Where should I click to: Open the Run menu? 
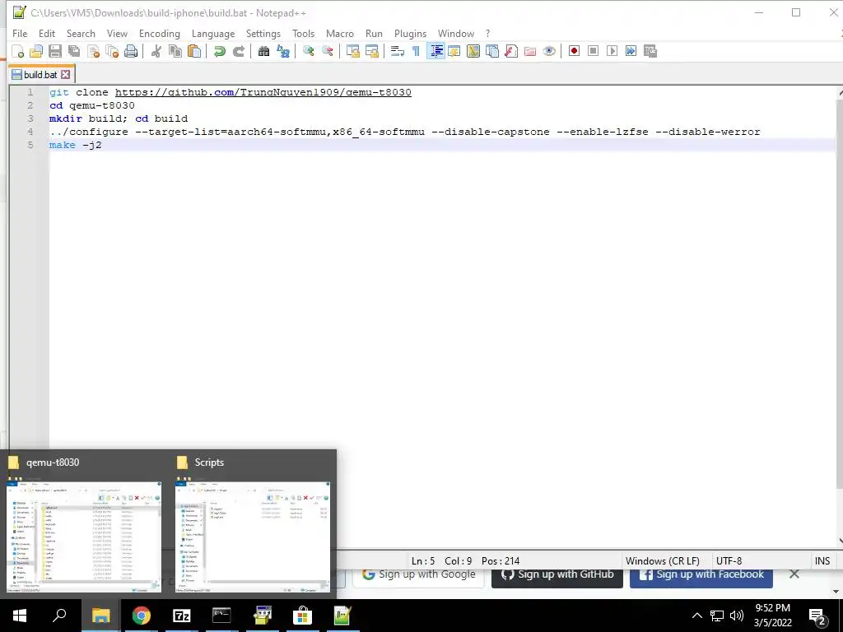click(x=374, y=33)
